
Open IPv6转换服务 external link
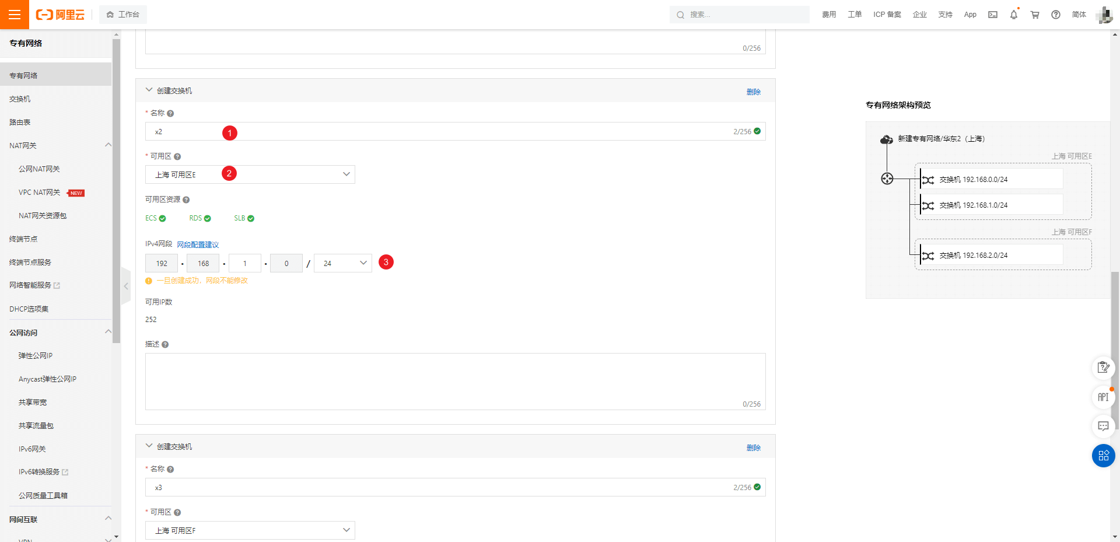coord(43,472)
